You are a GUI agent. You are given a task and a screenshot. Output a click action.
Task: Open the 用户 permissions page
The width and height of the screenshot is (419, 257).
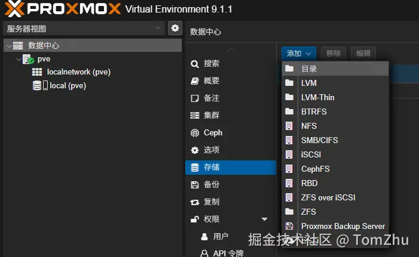coord(231,237)
